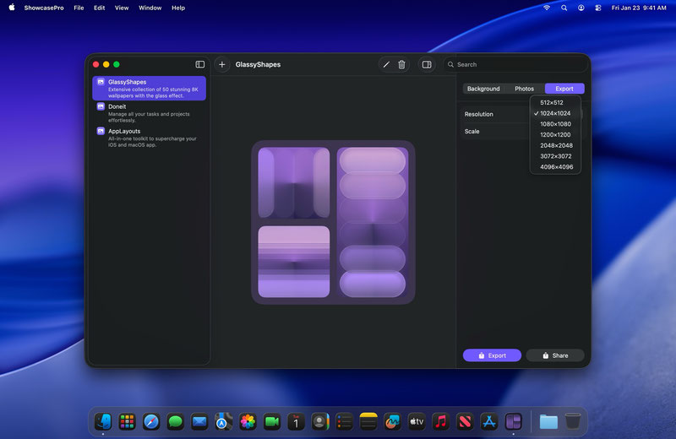Switch to the Photos tab
The height and width of the screenshot is (439, 676).
pos(524,89)
